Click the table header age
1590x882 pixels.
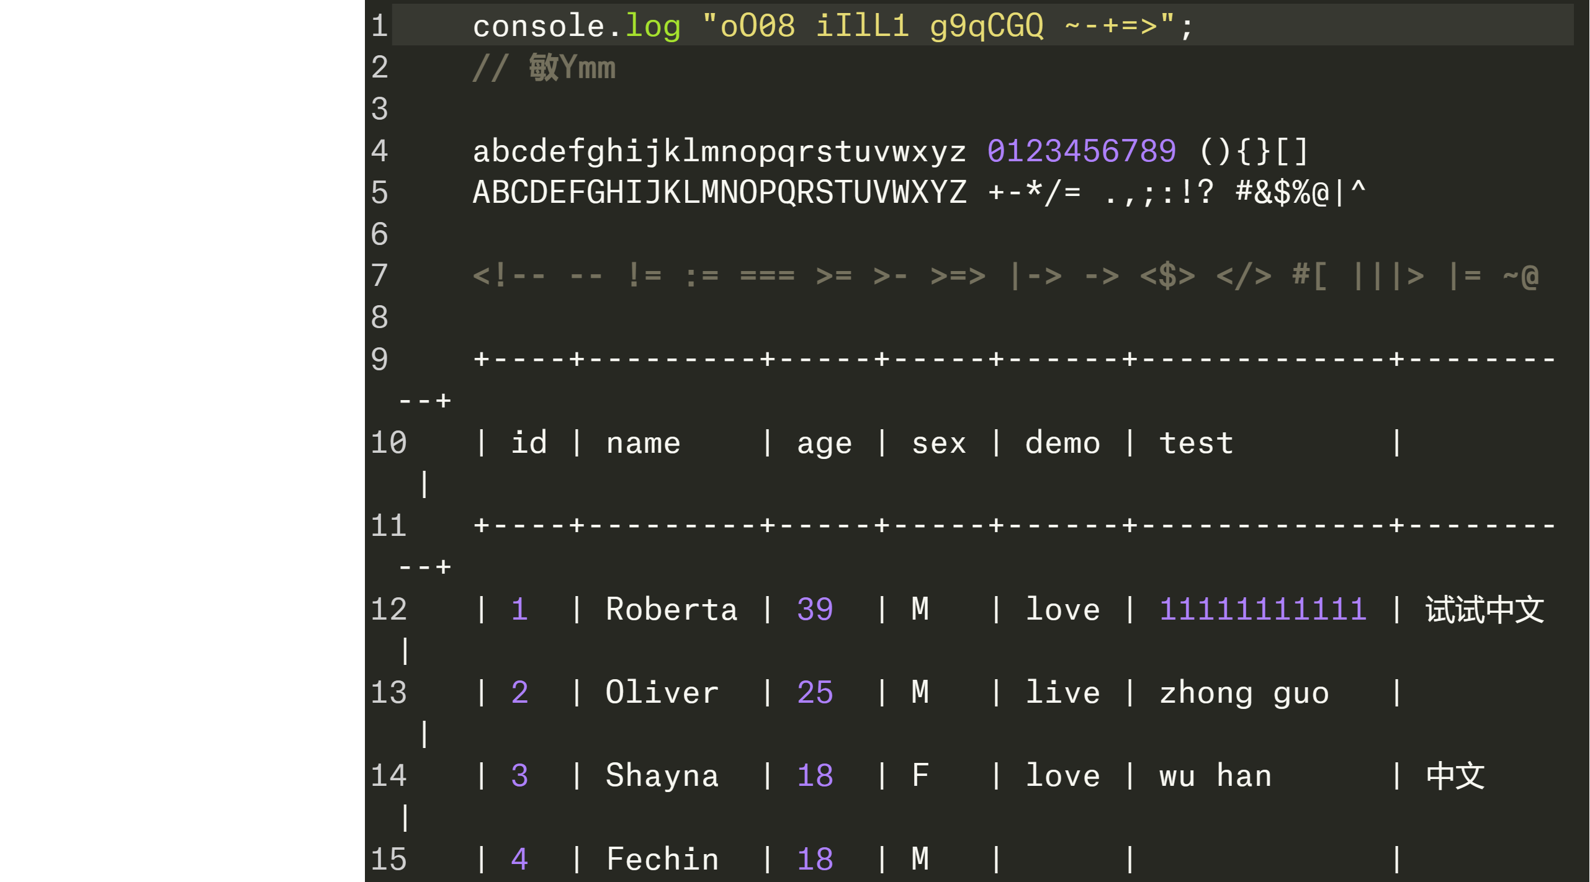(824, 445)
